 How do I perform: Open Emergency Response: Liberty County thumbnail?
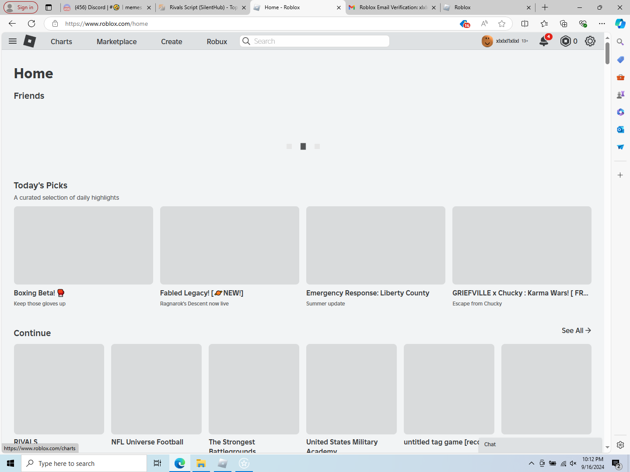[376, 245]
